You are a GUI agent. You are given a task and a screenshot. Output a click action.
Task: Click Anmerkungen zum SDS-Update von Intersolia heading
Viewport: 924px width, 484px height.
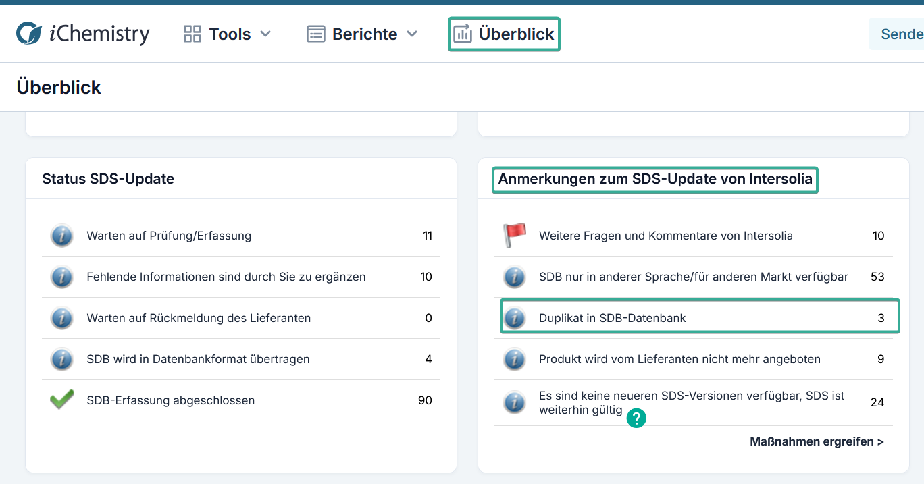655,180
